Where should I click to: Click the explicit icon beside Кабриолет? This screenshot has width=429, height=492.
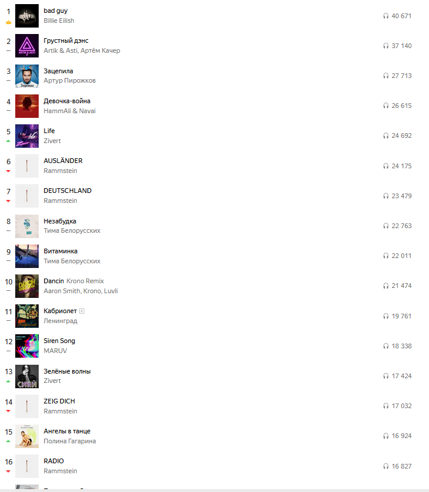point(82,311)
